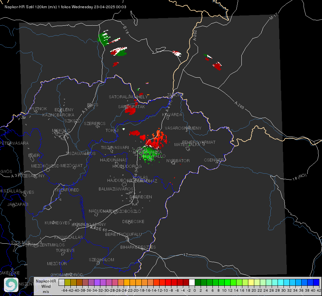
Task: Click the SZIKSZÓ label
Action: (x=73, y=121)
